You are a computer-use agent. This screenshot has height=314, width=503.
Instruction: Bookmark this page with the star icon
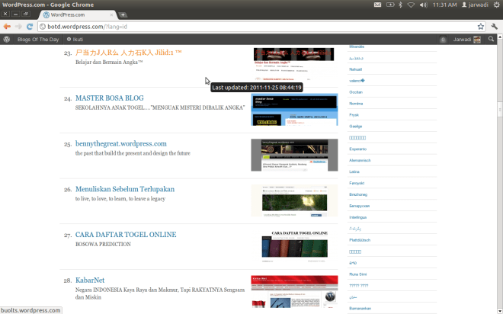click(x=480, y=26)
